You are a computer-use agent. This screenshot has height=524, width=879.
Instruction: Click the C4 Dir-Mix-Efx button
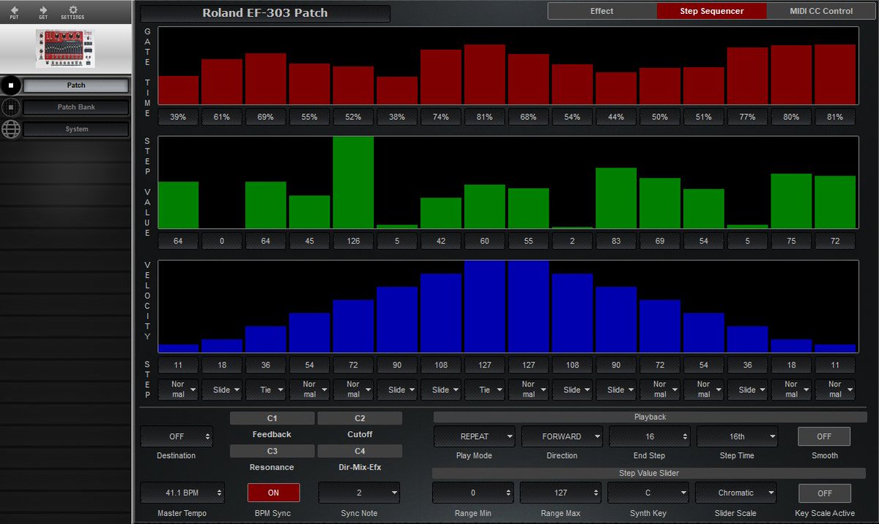coord(360,451)
